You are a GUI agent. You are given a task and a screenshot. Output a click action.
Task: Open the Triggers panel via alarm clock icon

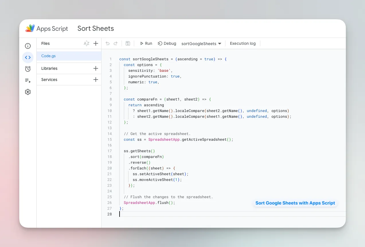click(28, 69)
